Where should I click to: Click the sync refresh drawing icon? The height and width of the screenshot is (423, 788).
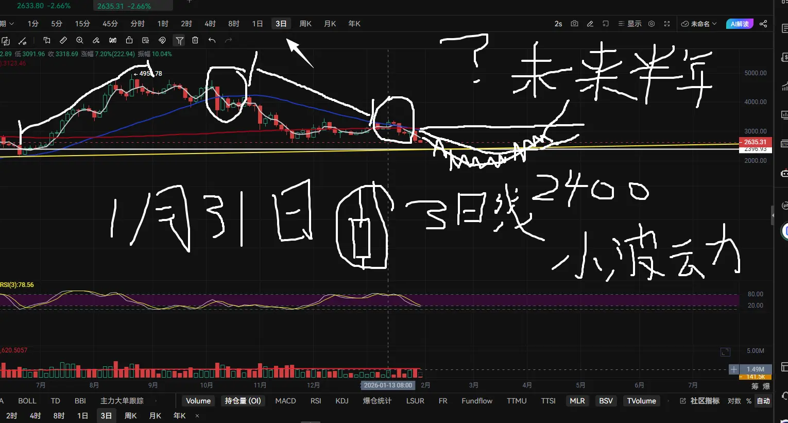pyautogui.click(x=6, y=41)
